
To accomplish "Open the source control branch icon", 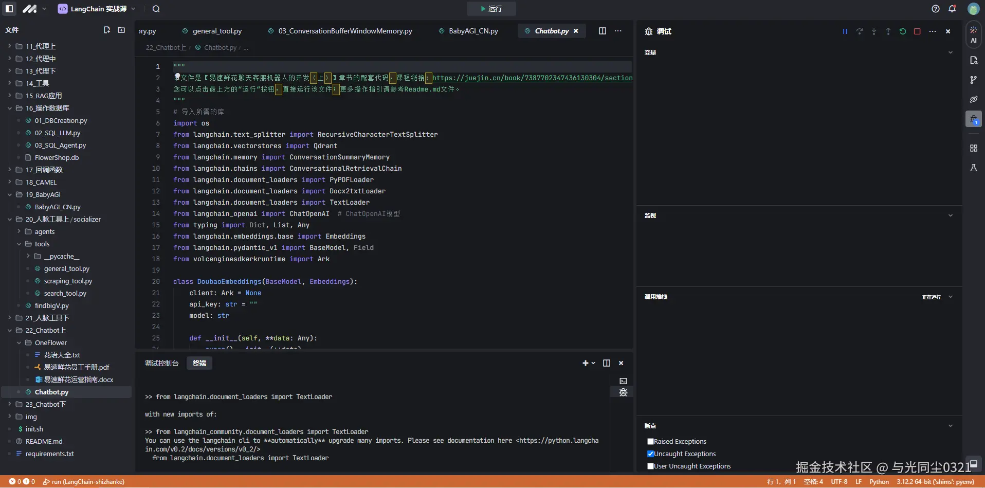I will 973,80.
